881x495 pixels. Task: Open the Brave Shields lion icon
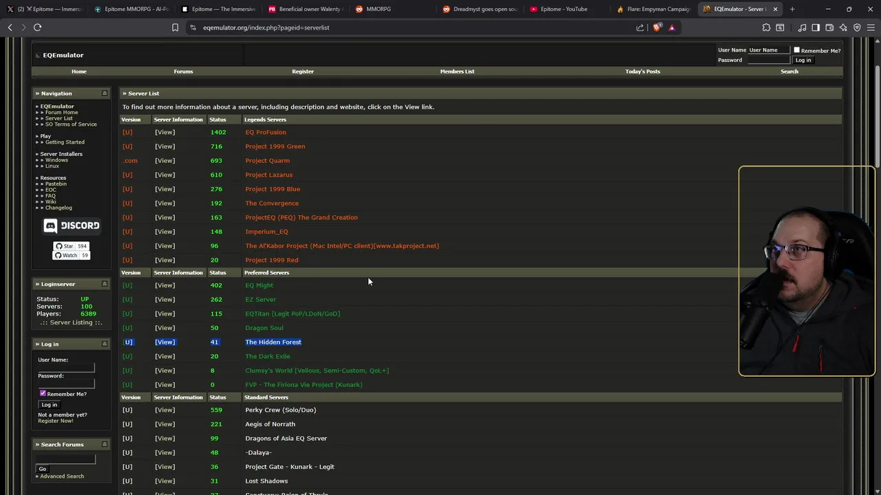(x=657, y=27)
